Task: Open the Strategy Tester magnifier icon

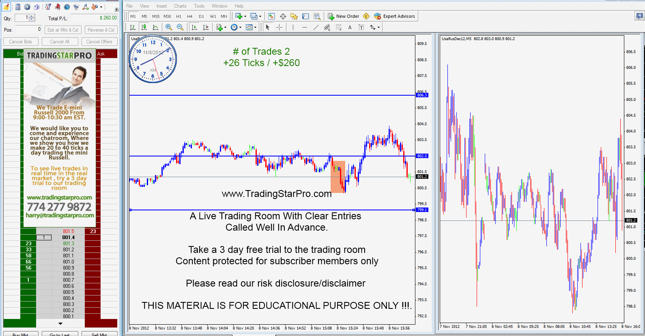Action: click(x=317, y=16)
